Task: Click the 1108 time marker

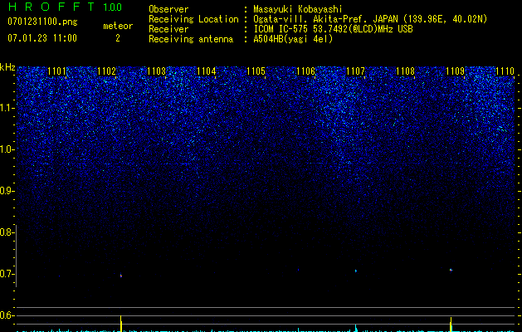Action: click(x=406, y=71)
